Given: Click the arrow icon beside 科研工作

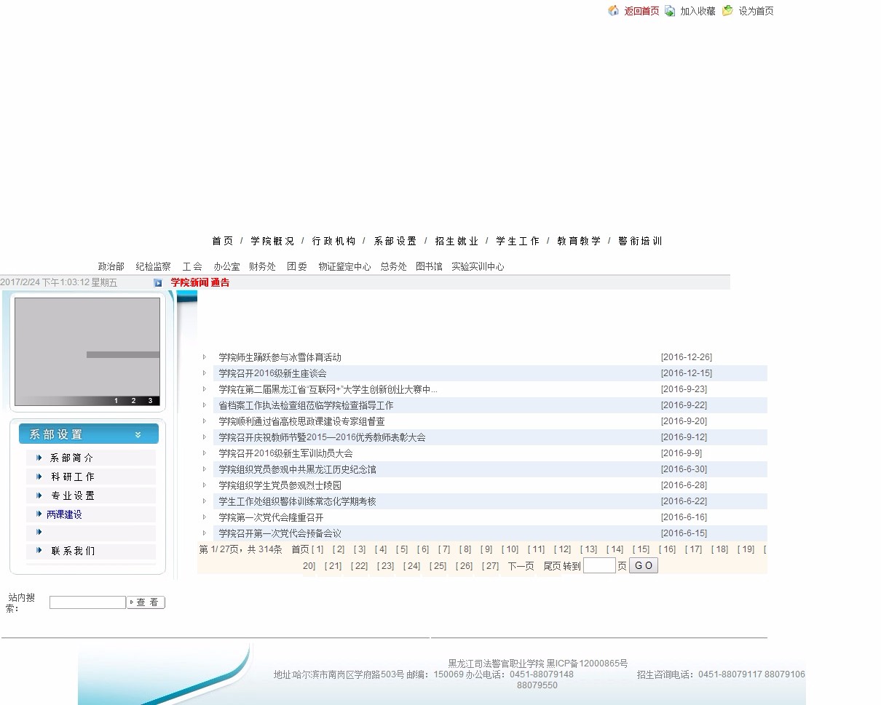Looking at the screenshot, I should [x=39, y=477].
